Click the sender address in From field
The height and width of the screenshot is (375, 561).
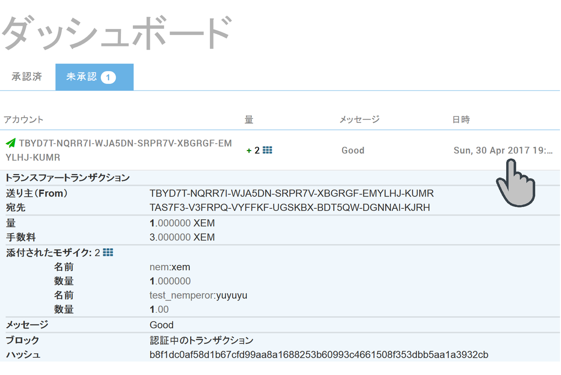point(291,193)
